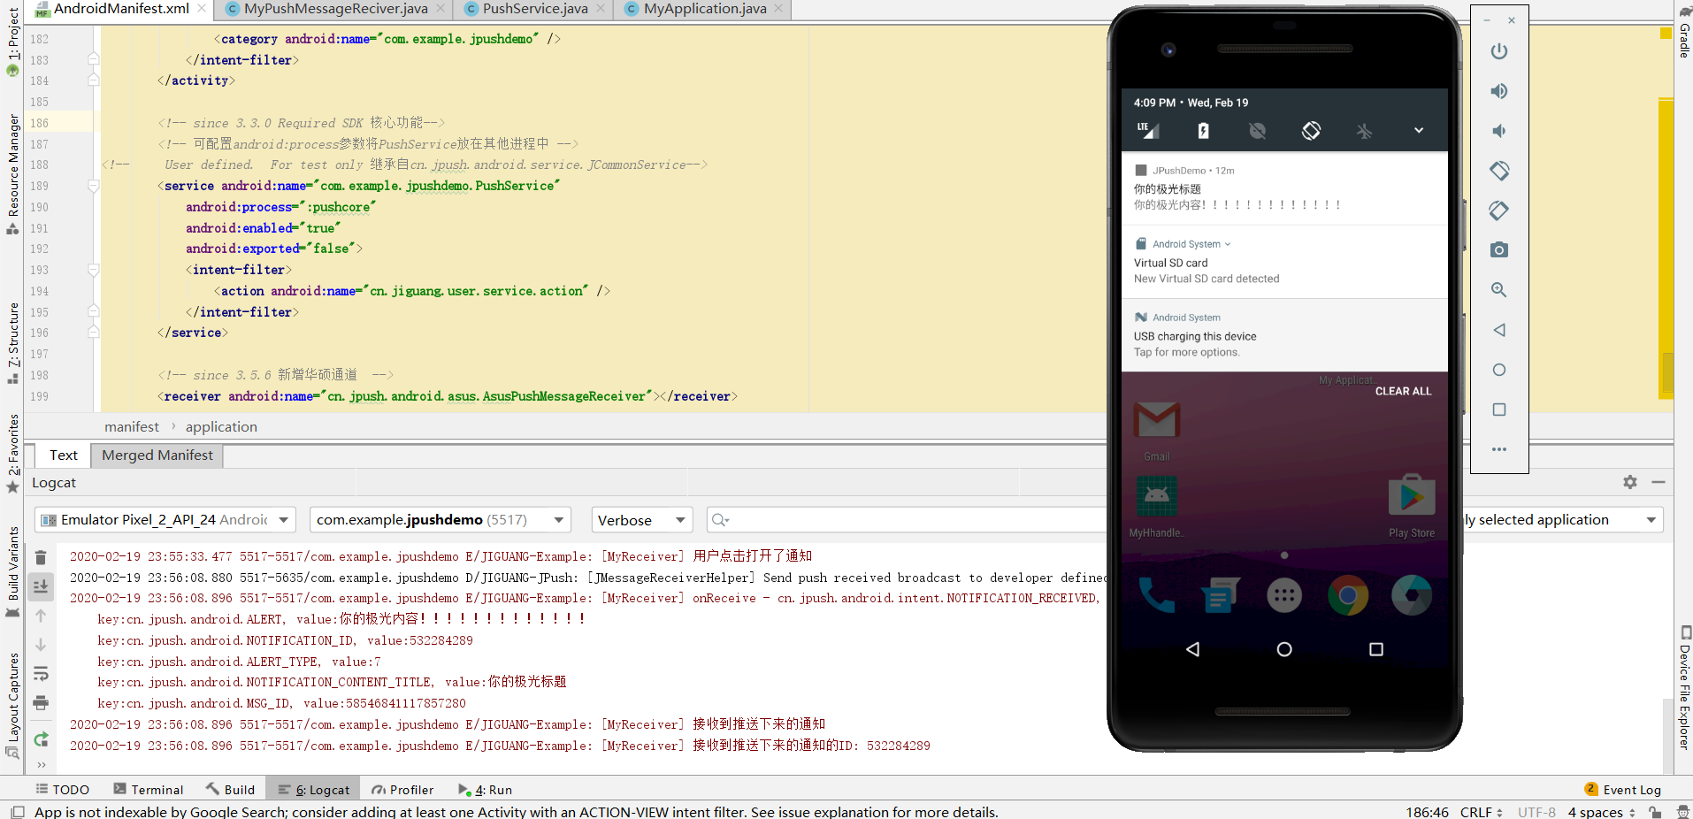
Task: Toggle airplane mode quick setting
Action: coord(1365,131)
